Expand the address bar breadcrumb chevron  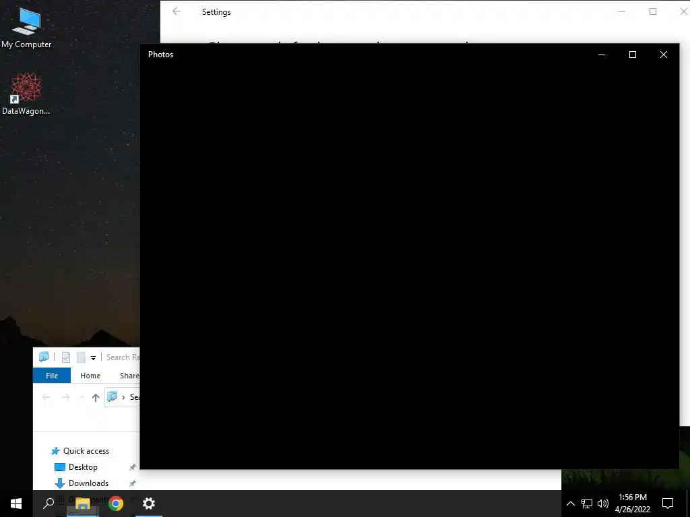[x=123, y=397]
